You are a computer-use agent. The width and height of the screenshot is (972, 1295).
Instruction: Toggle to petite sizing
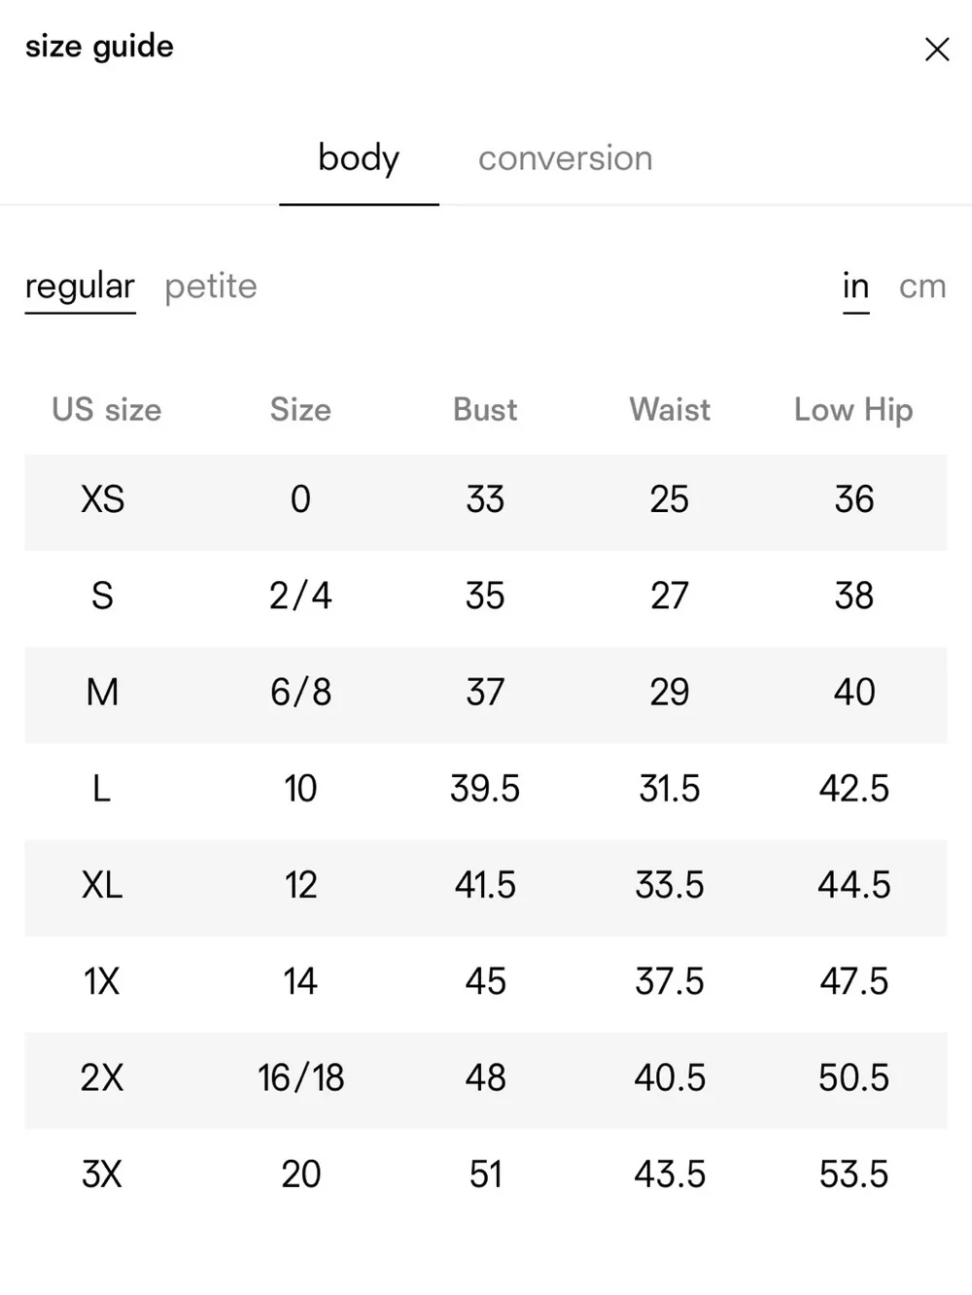[211, 287]
